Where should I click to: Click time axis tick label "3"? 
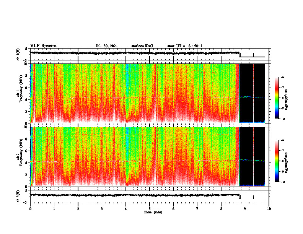pyautogui.click(x=102, y=209)
